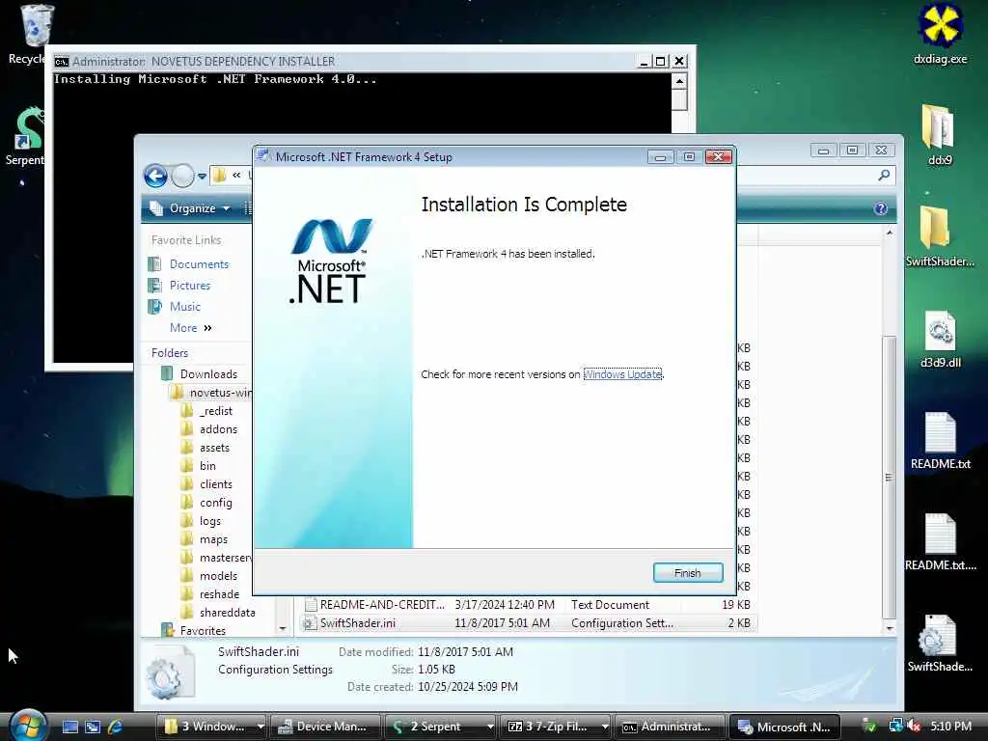This screenshot has width=988, height=741.
Task: Launch Internet Explorer from quick launch
Action: pos(116,727)
